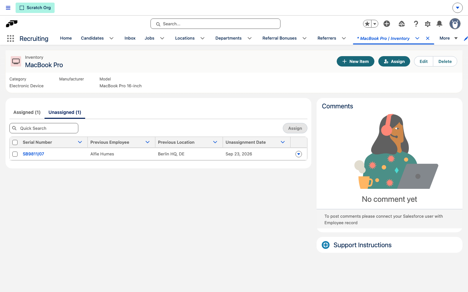Open row actions menu for SB9811/07
The width and height of the screenshot is (468, 292).
click(x=299, y=154)
